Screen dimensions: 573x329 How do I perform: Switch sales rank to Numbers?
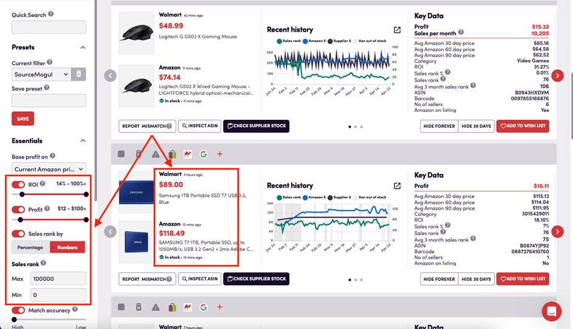coord(67,248)
